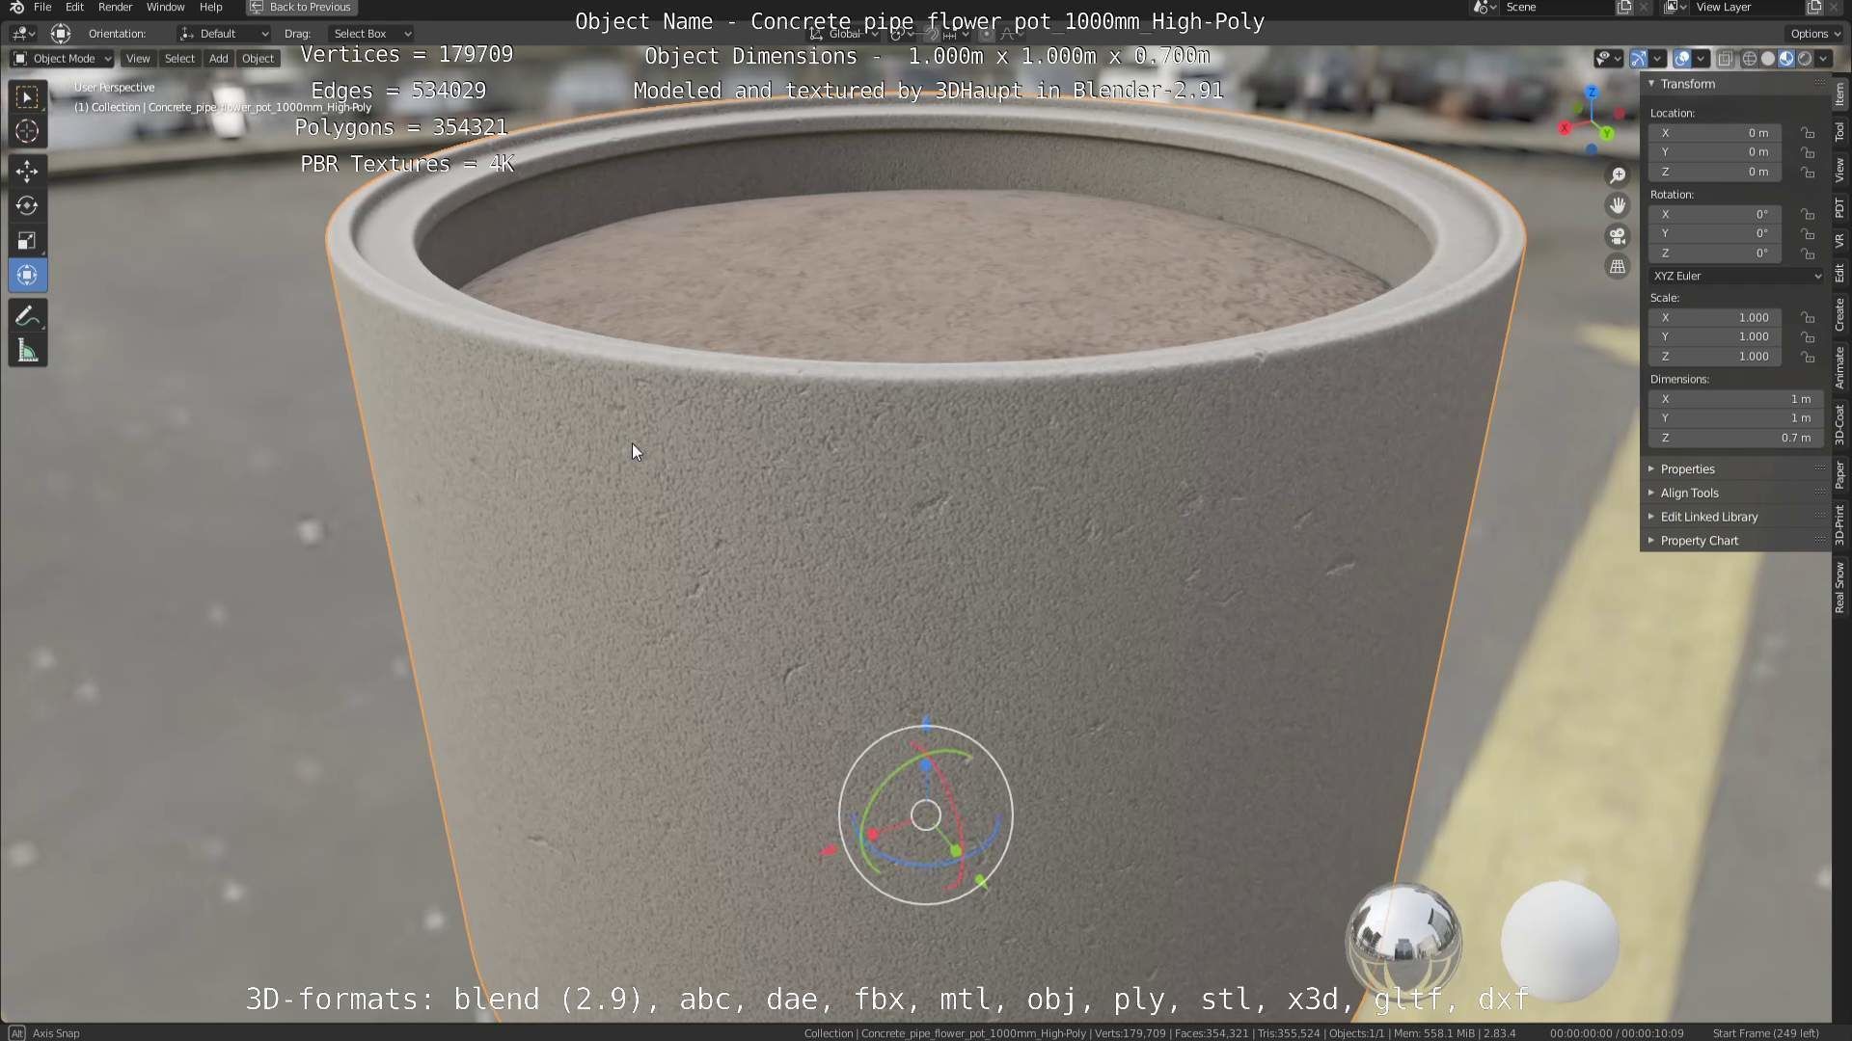This screenshot has height=1041, width=1852.
Task: Open Object Mode dropdown
Action: pos(62,59)
